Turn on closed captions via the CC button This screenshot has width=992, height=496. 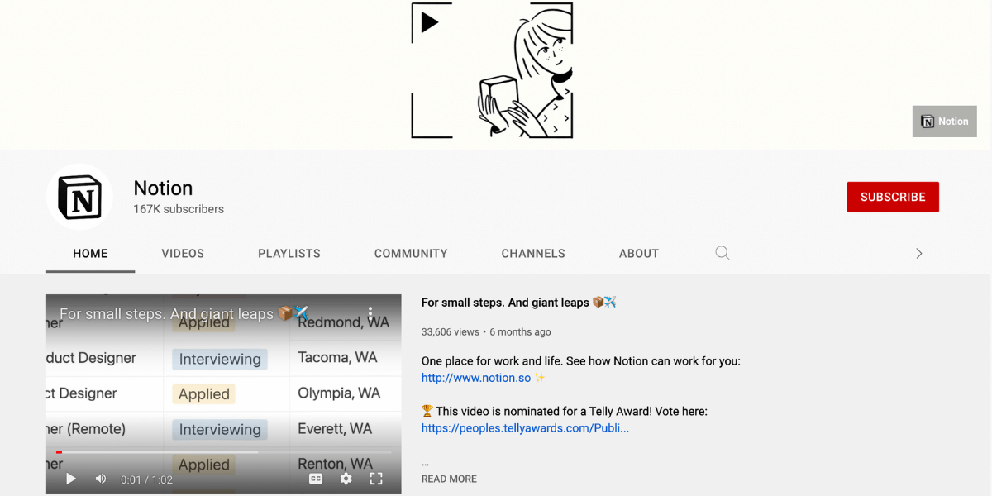pos(315,479)
